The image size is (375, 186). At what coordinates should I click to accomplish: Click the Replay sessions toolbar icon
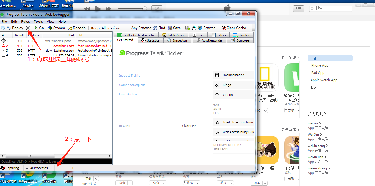click(9, 28)
